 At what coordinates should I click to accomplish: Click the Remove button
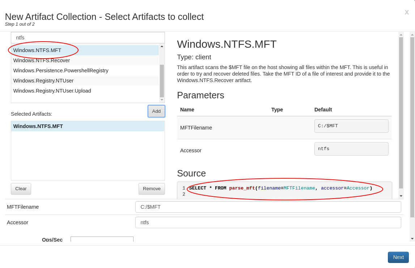click(x=152, y=189)
